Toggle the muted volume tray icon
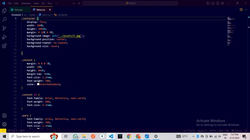 (x=220, y=136)
